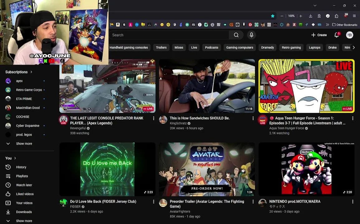Screen dimensions: 360x224
Task: Play the Aqua Teen Hunger Force livestream thumbnail
Action: (306, 86)
